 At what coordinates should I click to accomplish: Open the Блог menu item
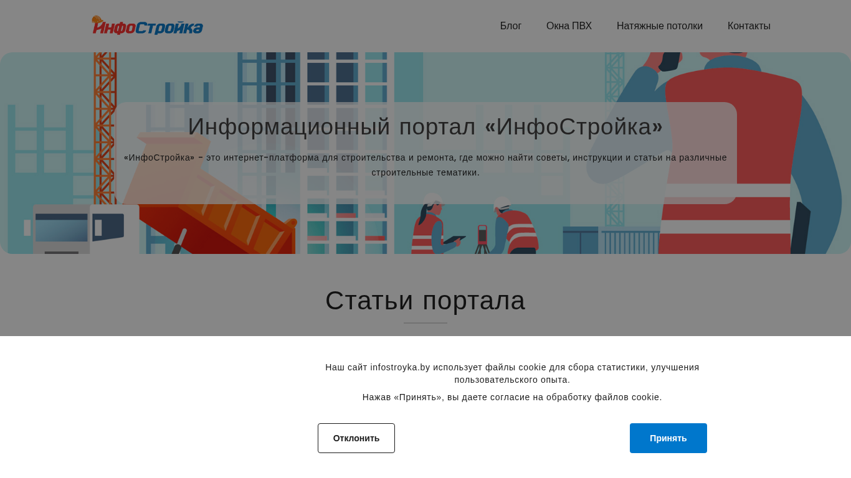point(511,26)
